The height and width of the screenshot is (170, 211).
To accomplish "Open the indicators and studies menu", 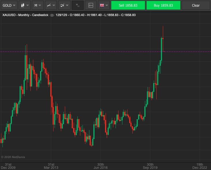I will click(x=64, y=5).
